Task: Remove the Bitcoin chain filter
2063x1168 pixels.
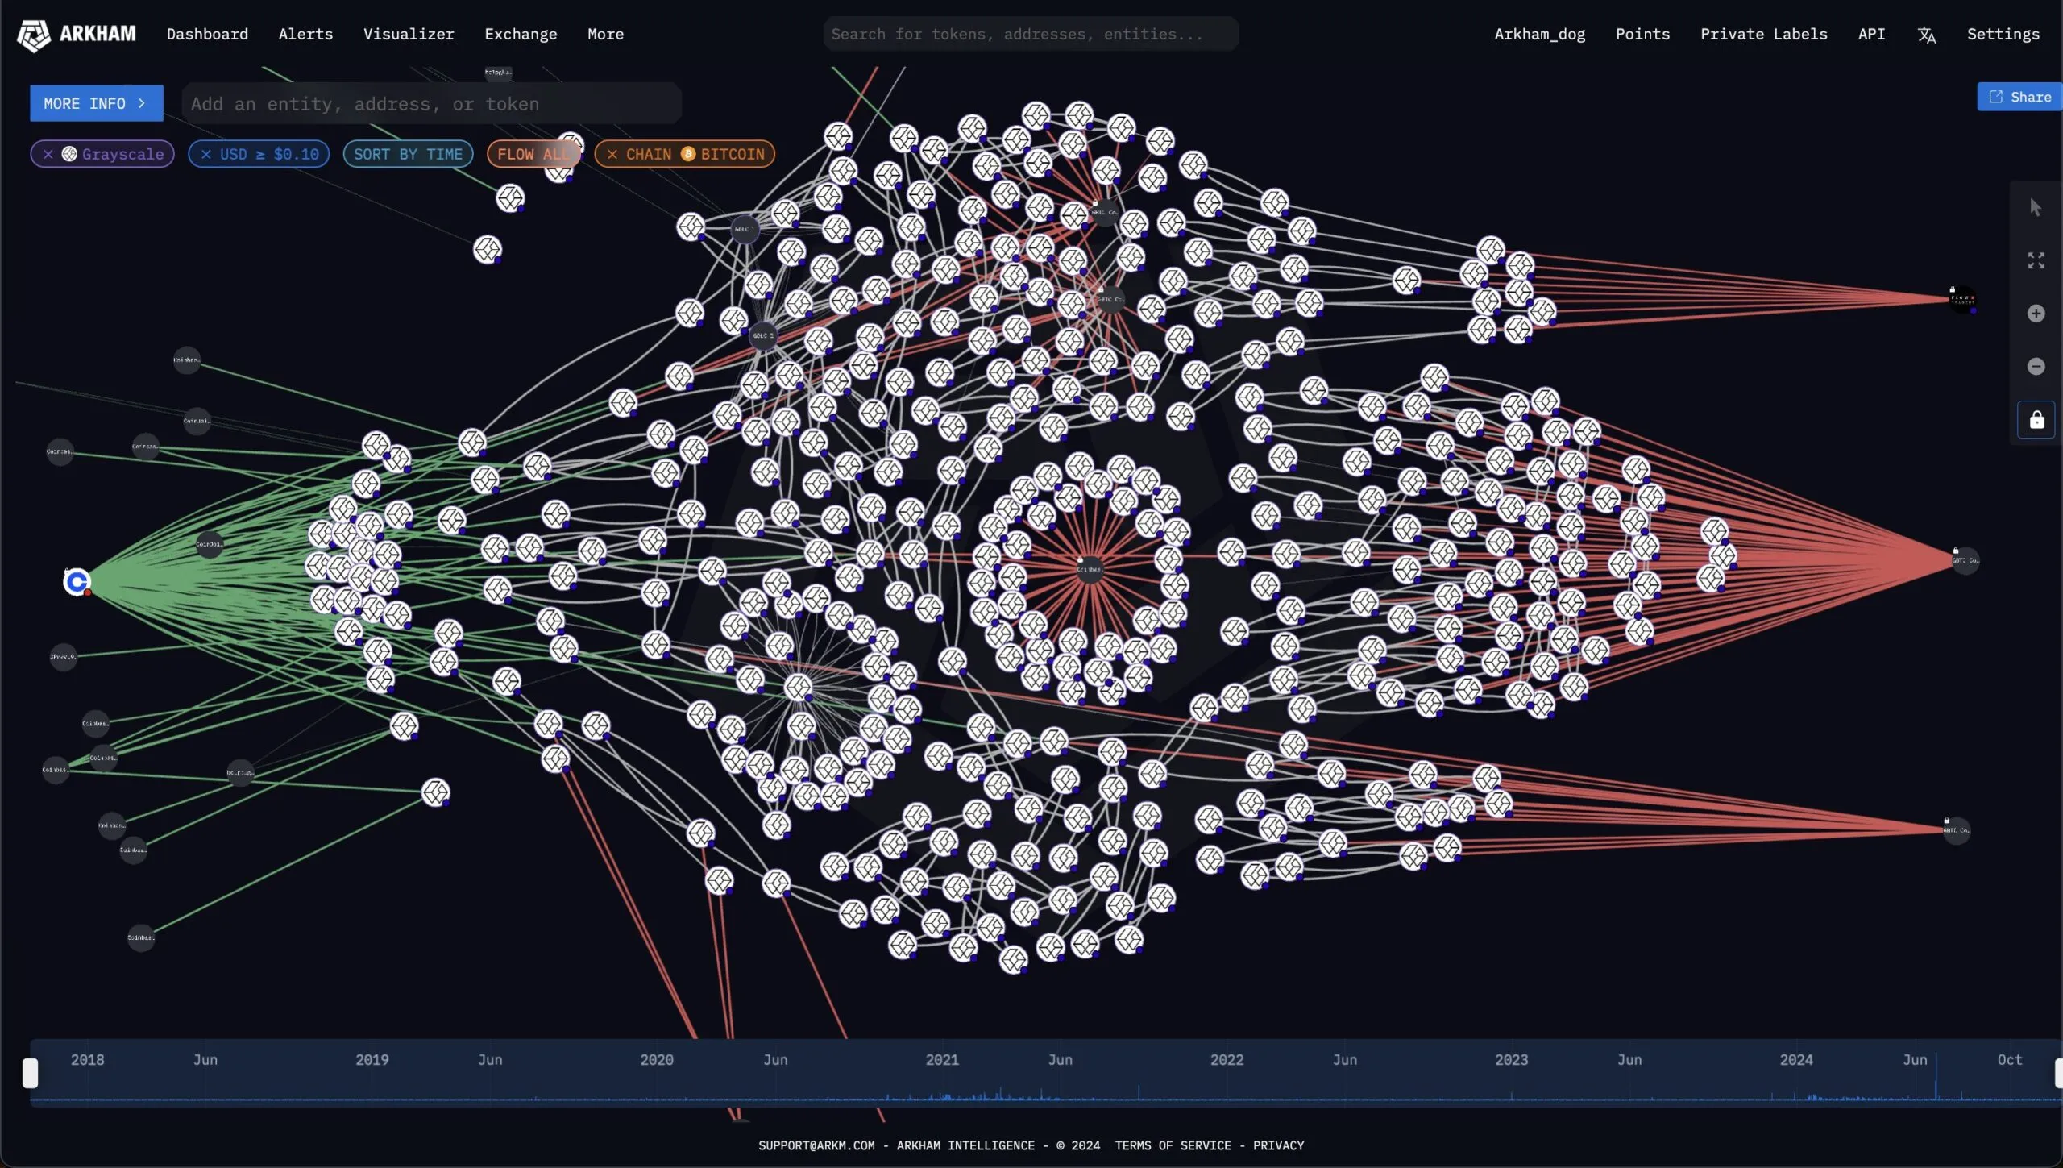Action: pyautogui.click(x=612, y=154)
